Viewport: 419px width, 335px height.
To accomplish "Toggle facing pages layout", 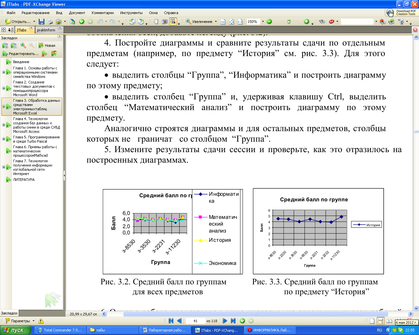I will click(389, 321).
